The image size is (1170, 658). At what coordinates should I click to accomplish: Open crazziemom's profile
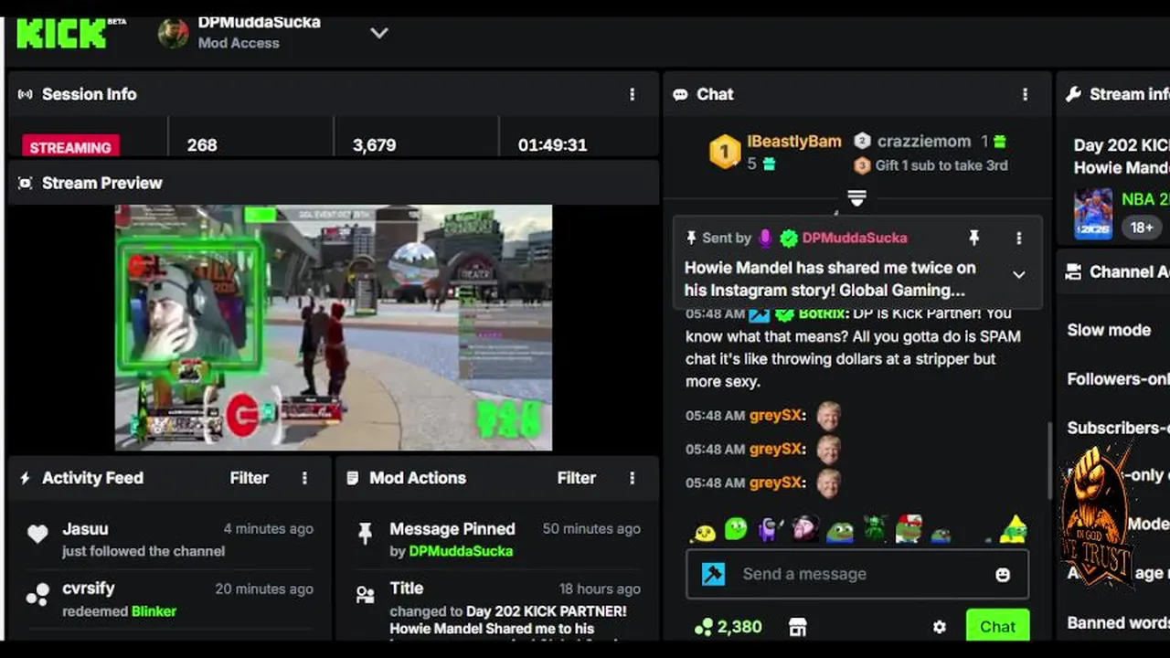click(924, 142)
